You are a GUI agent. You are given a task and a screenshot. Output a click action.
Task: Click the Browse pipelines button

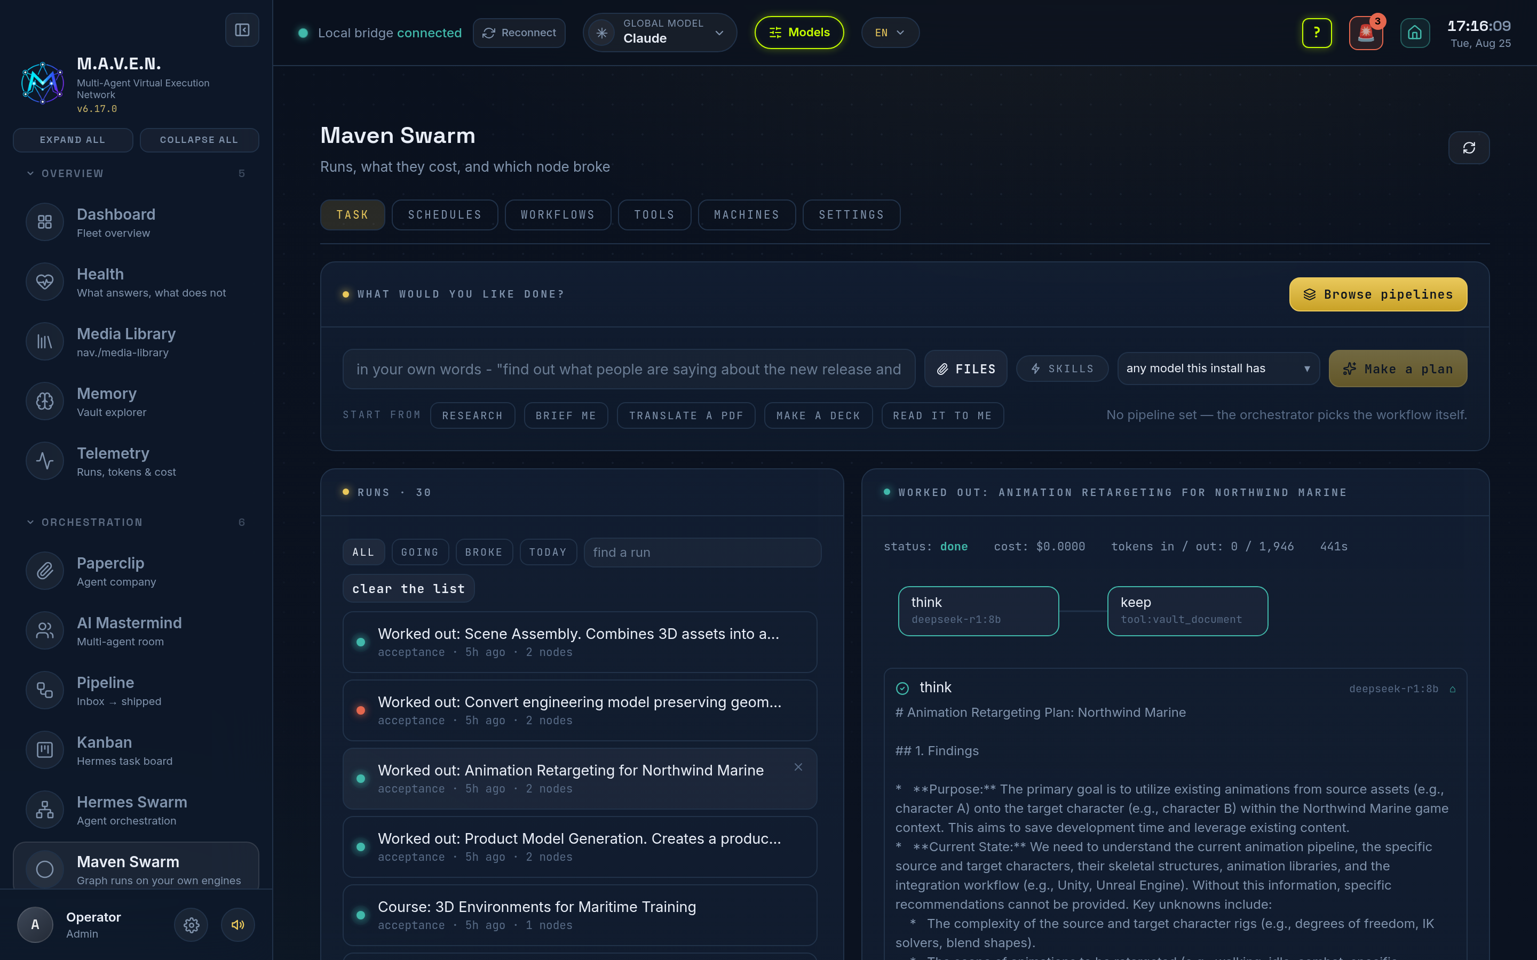pos(1378,294)
